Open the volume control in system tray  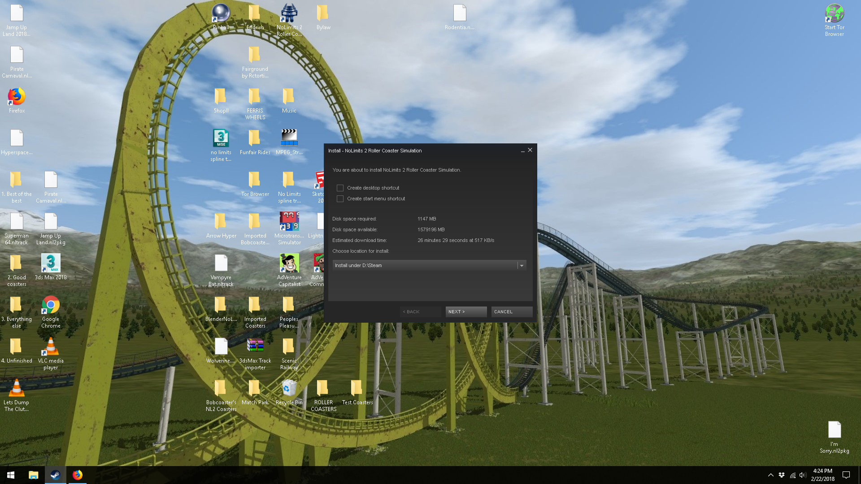click(803, 475)
